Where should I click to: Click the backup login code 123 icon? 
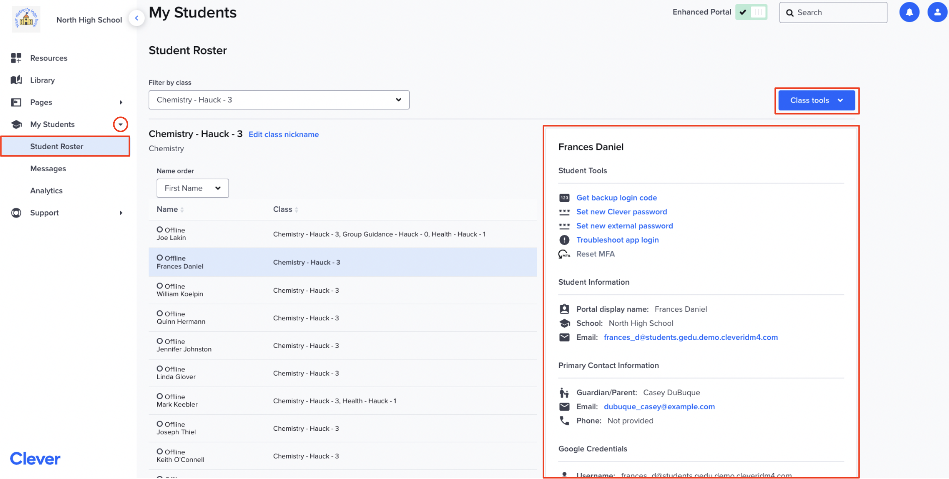click(564, 197)
